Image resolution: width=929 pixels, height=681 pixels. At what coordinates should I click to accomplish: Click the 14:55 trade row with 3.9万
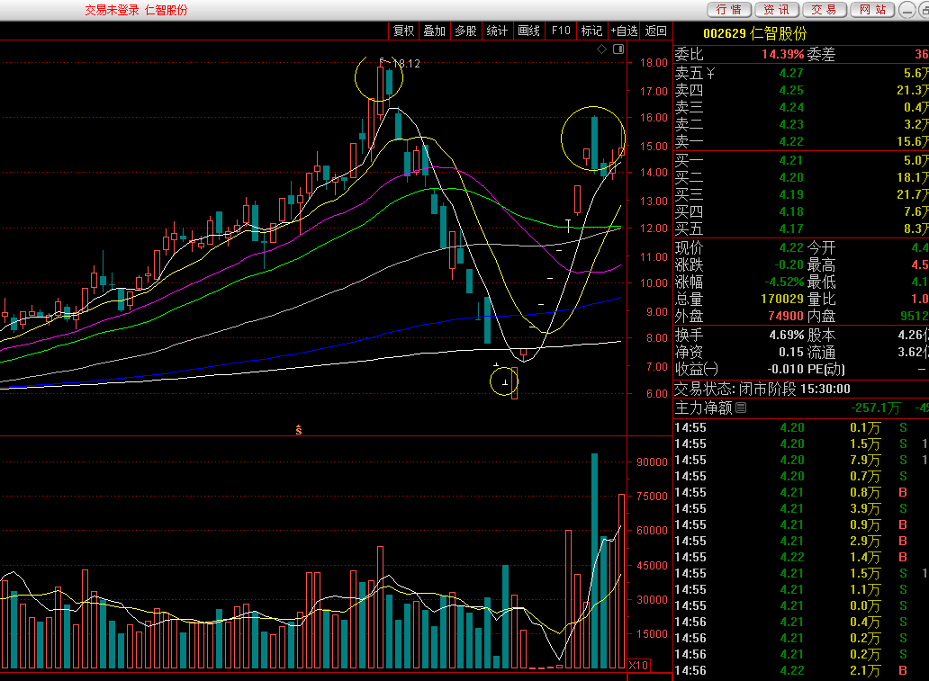point(801,508)
